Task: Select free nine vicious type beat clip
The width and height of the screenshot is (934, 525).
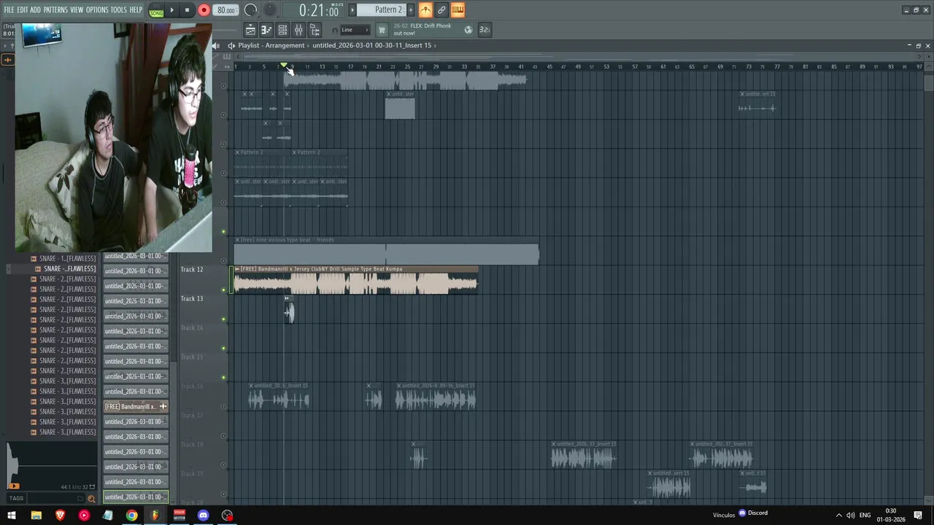Action: [x=386, y=251]
